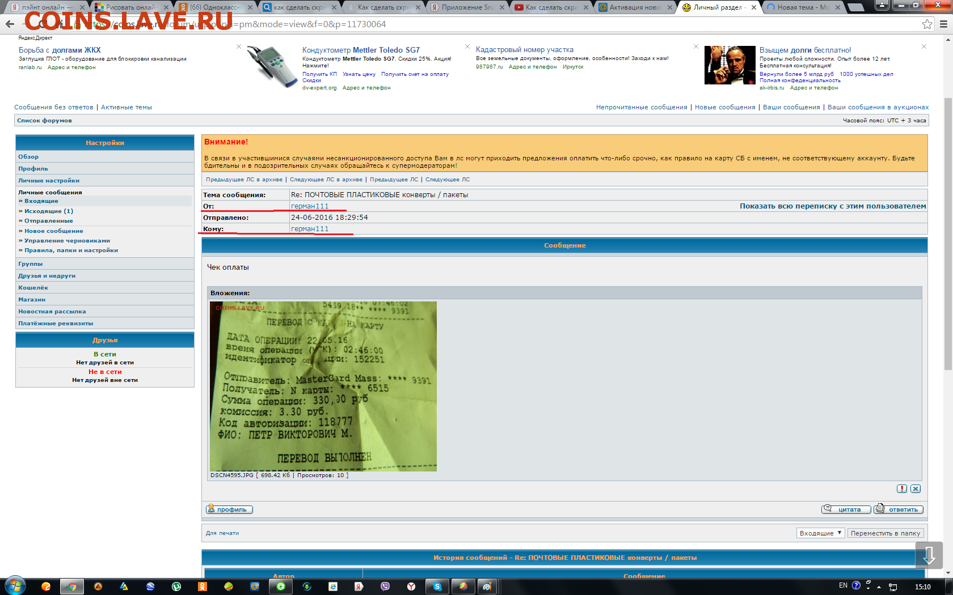953x595 pixels.
Task: Open 'Магазин' sidebar item
Action: (x=32, y=300)
